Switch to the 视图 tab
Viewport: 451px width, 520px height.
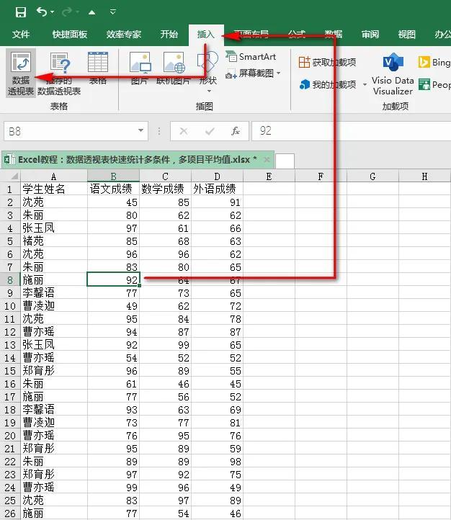[406, 34]
